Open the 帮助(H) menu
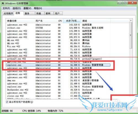The width and height of the screenshot is (138, 114). pos(38,8)
